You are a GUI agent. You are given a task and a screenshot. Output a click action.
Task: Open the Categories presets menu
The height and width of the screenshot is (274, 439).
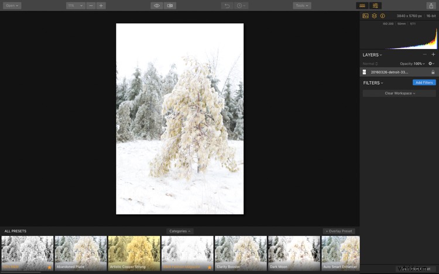180,231
